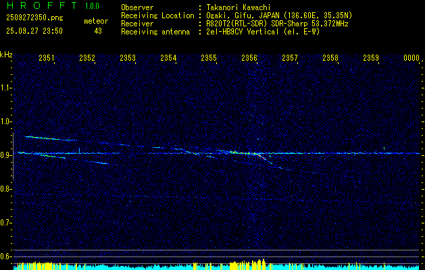This screenshot has width=425, height=270.
Task: Select the 2357 time marker
Action: pos(290,57)
